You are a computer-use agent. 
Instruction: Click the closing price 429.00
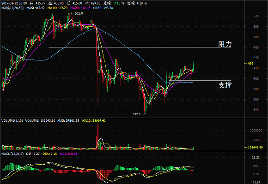(x=95, y=3)
